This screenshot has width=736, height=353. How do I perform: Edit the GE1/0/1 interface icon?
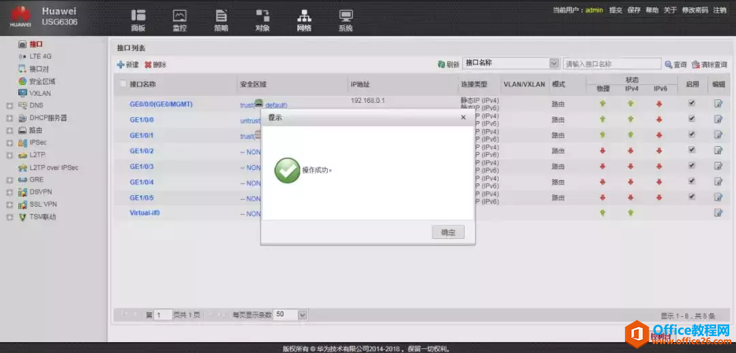click(718, 135)
